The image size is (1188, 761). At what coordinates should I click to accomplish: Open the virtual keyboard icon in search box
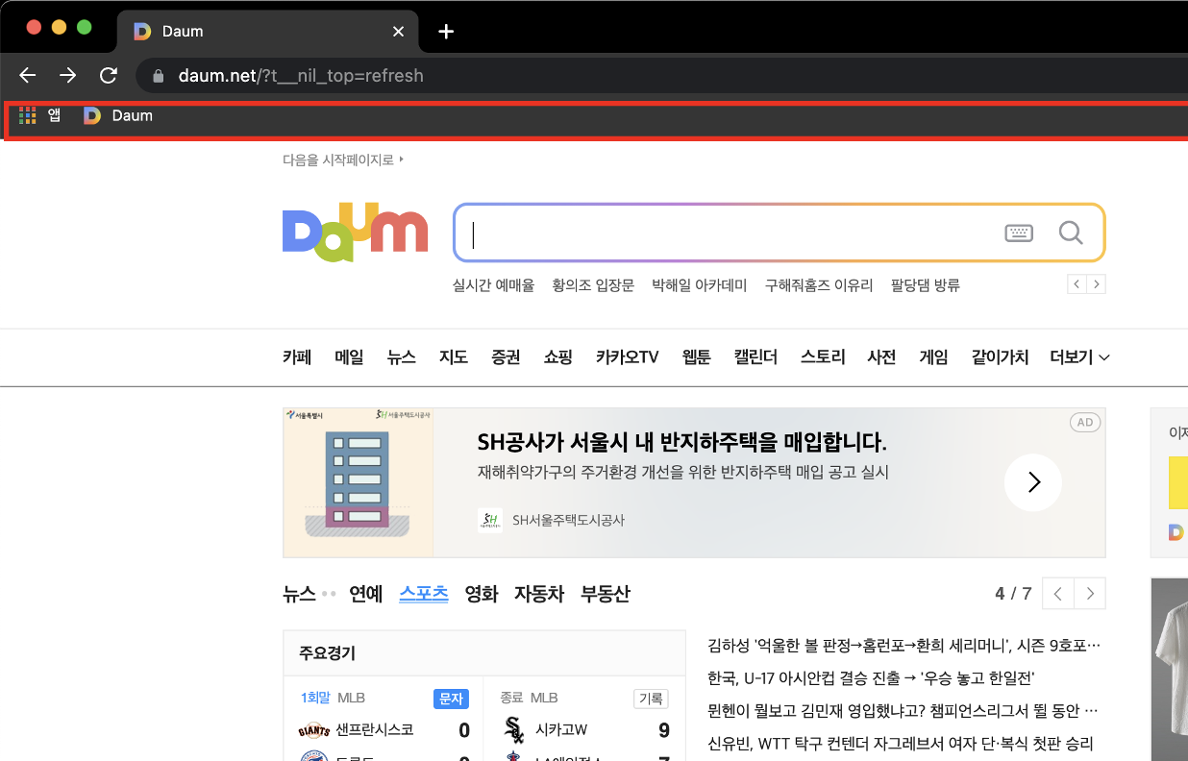[x=1019, y=233]
